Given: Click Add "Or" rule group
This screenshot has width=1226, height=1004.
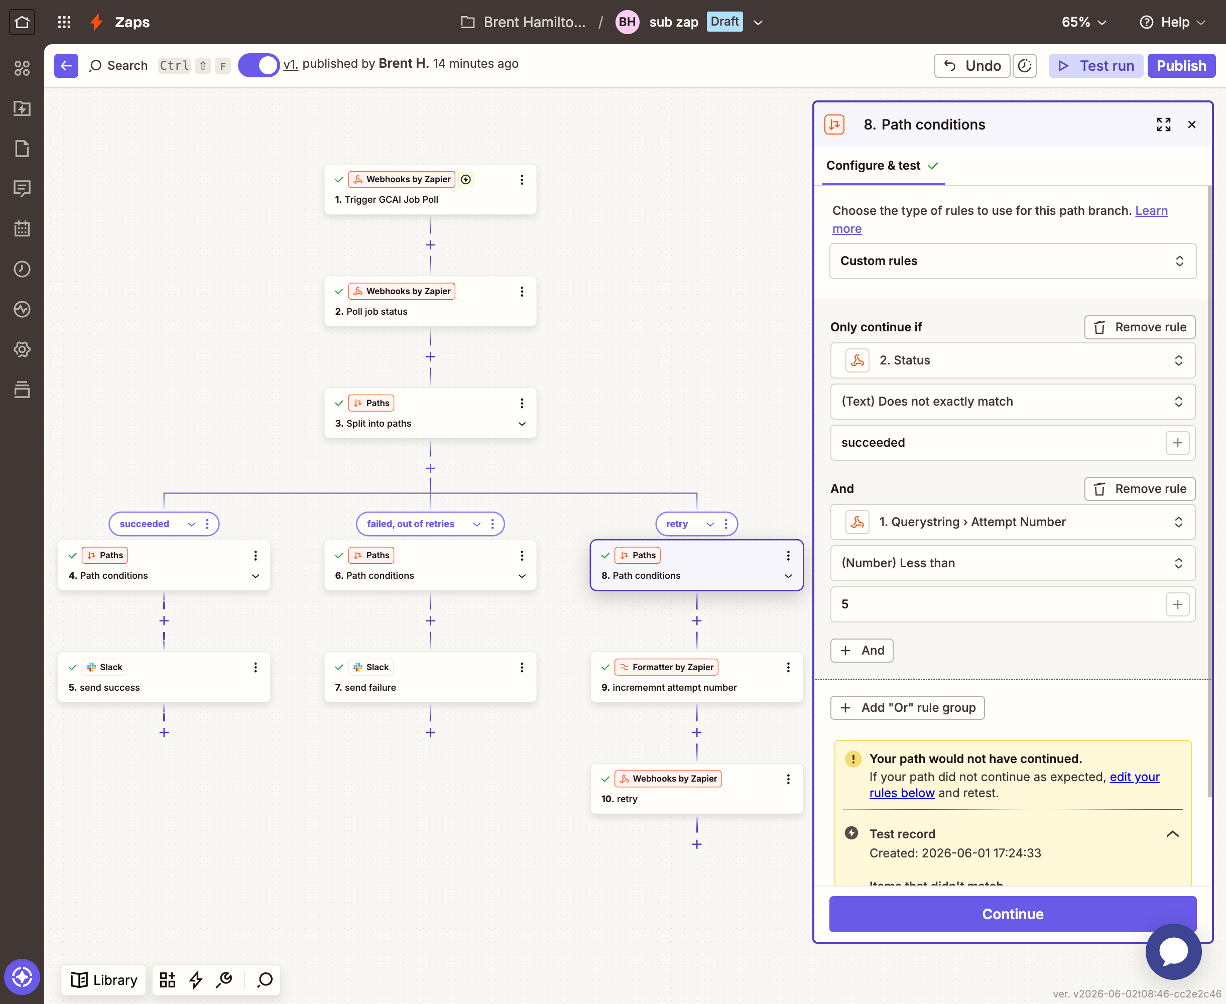Looking at the screenshot, I should pyautogui.click(x=907, y=708).
